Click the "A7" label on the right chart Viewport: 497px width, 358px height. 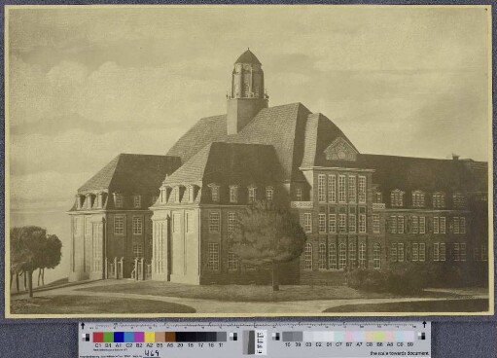pos(359,344)
